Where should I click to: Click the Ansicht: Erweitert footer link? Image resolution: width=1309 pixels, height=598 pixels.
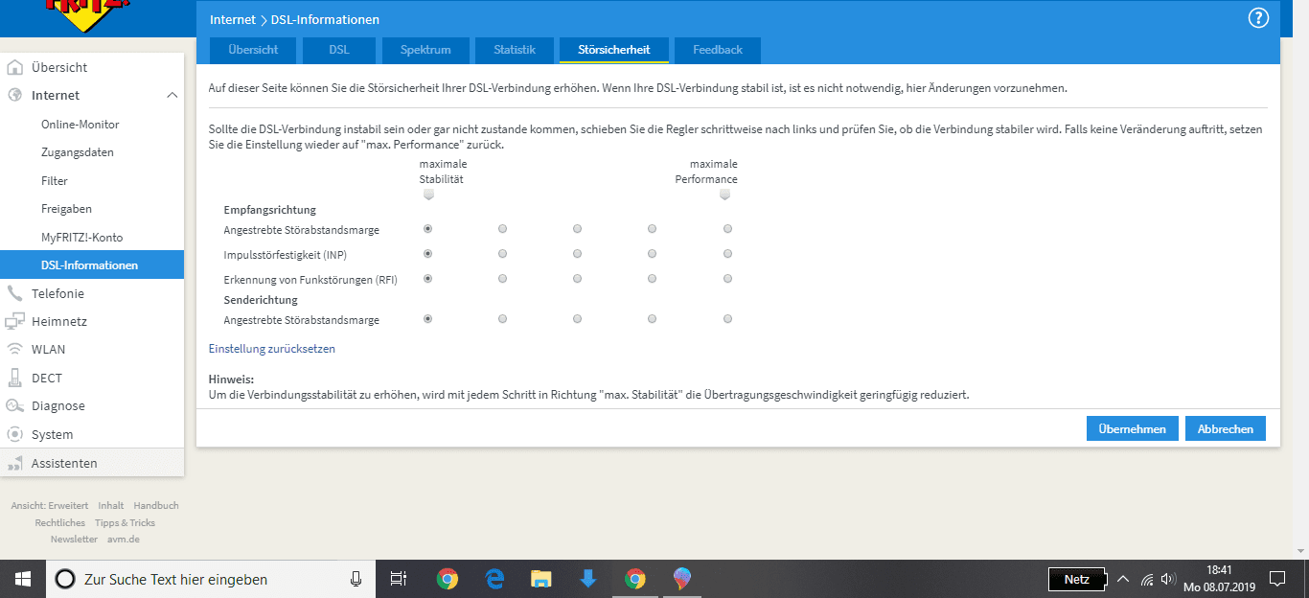pos(50,505)
